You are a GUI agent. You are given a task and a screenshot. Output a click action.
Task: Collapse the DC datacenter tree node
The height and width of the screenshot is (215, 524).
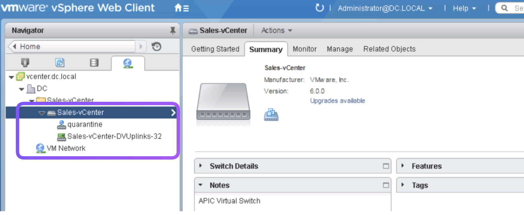point(22,89)
